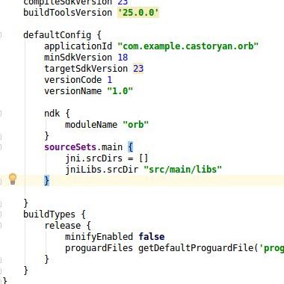Image resolution: width=284 pixels, height=284 pixels.
Task: Place cursor in "com.example.castoryan.orb" string
Action: click(188, 46)
